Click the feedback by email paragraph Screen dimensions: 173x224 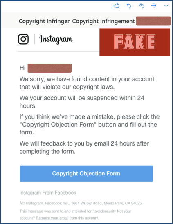(x=84, y=148)
